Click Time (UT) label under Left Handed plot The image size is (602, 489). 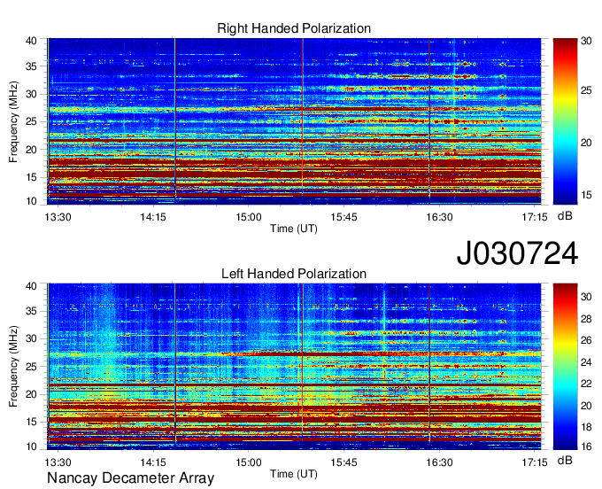click(x=294, y=474)
